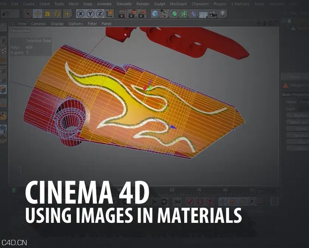Toggle the Autokeying button
Viewport: 309px width, 248px height.
click(200, 202)
